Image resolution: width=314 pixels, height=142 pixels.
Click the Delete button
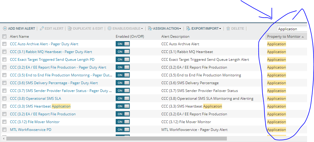coord(235,28)
